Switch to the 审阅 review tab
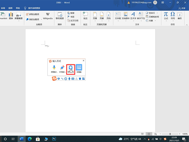 (3, 8)
